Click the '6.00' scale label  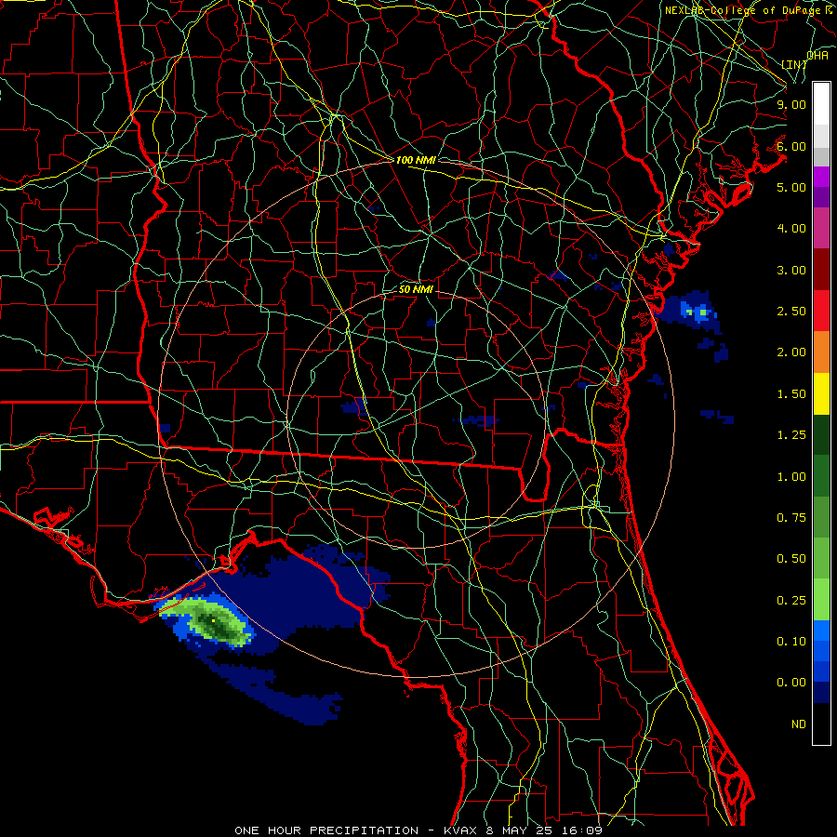pos(791,146)
